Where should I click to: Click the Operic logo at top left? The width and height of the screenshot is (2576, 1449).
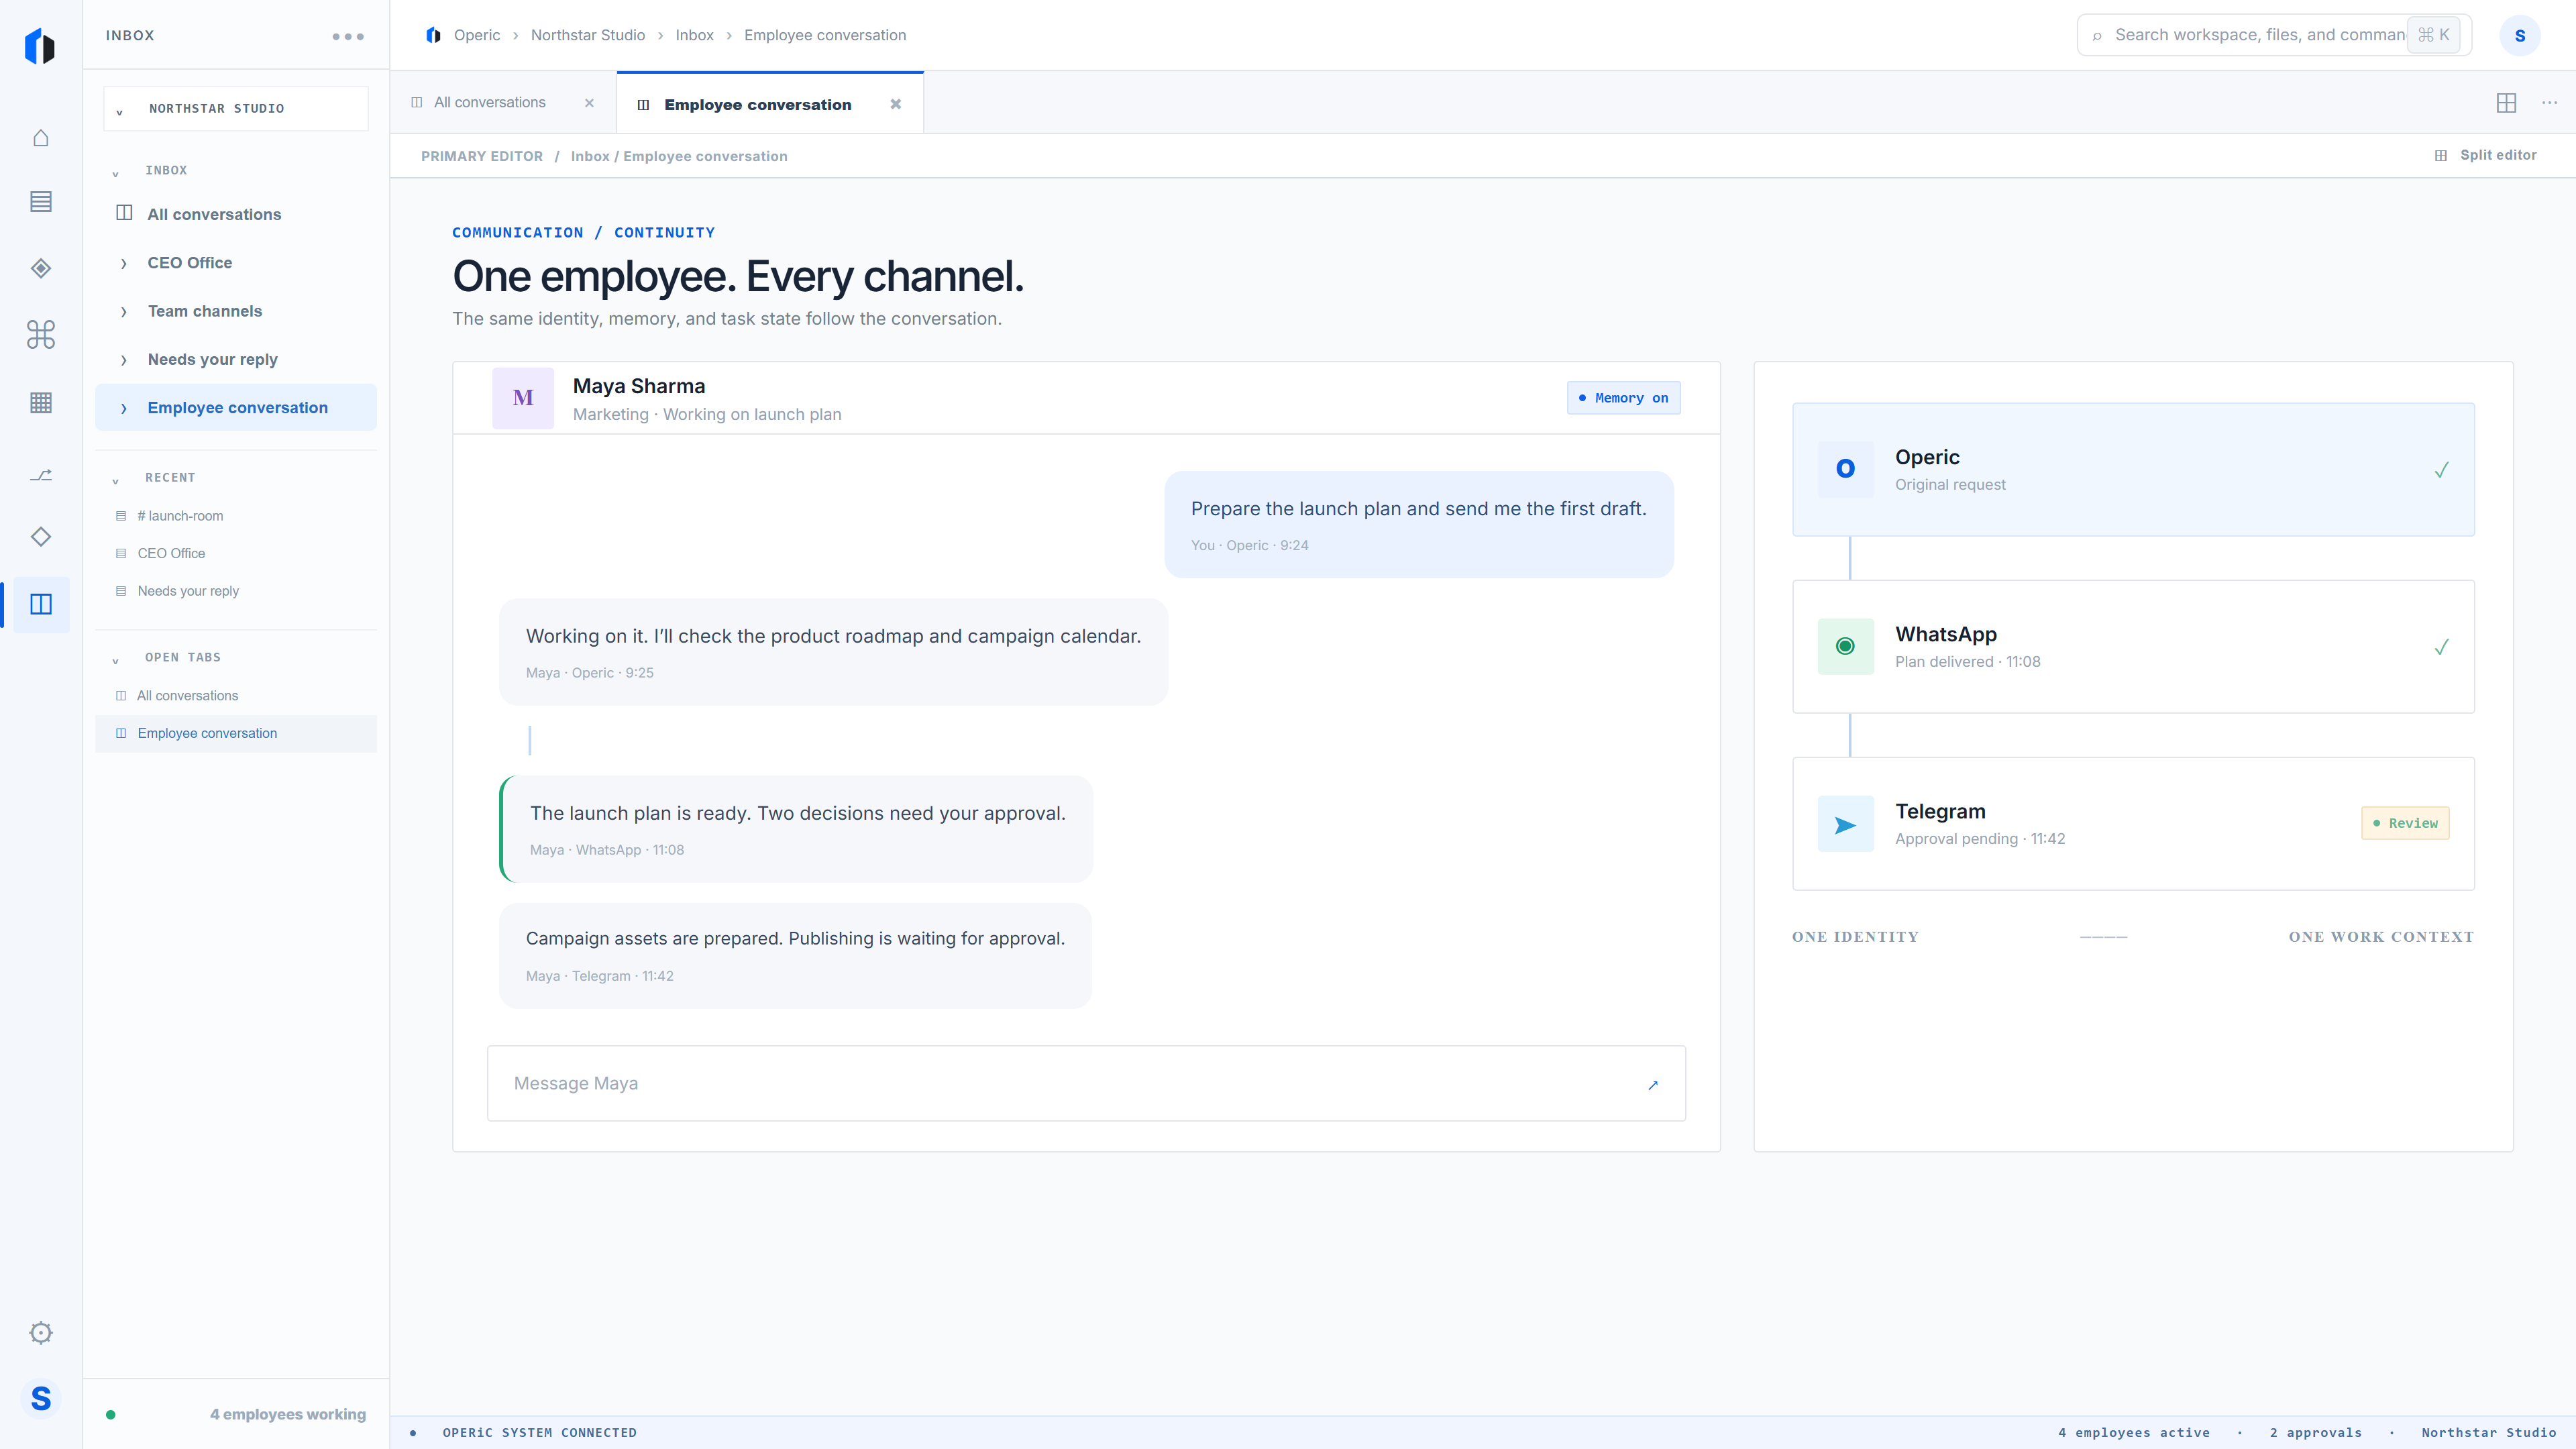pyautogui.click(x=40, y=47)
